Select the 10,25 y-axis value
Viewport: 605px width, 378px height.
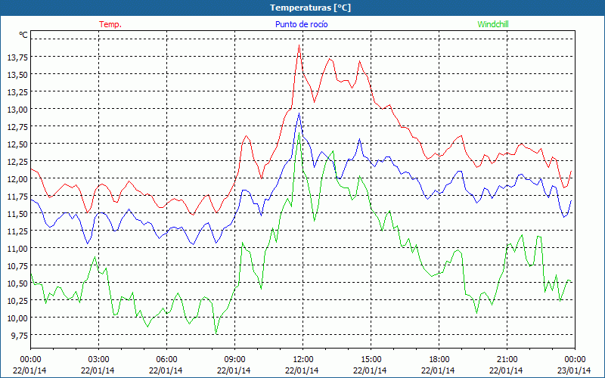click(17, 300)
